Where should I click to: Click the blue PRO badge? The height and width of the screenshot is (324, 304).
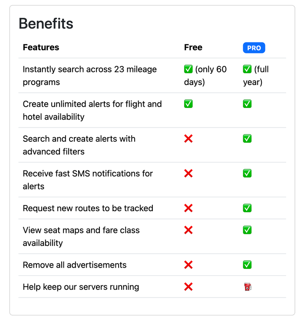254,48
